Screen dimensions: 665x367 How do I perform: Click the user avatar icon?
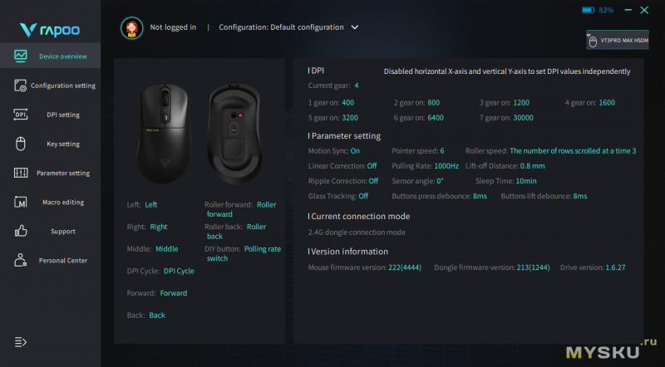(131, 27)
